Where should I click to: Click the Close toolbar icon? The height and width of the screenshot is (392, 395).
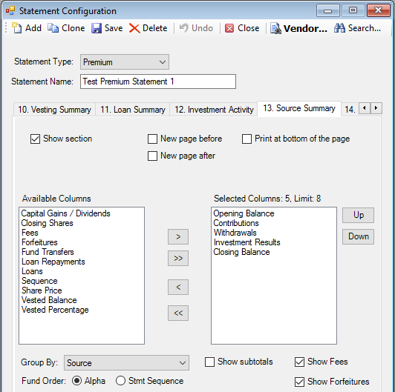click(229, 28)
